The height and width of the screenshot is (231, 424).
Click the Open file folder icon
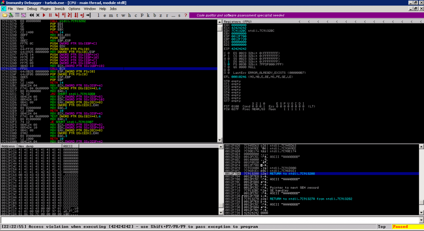tap(4, 15)
